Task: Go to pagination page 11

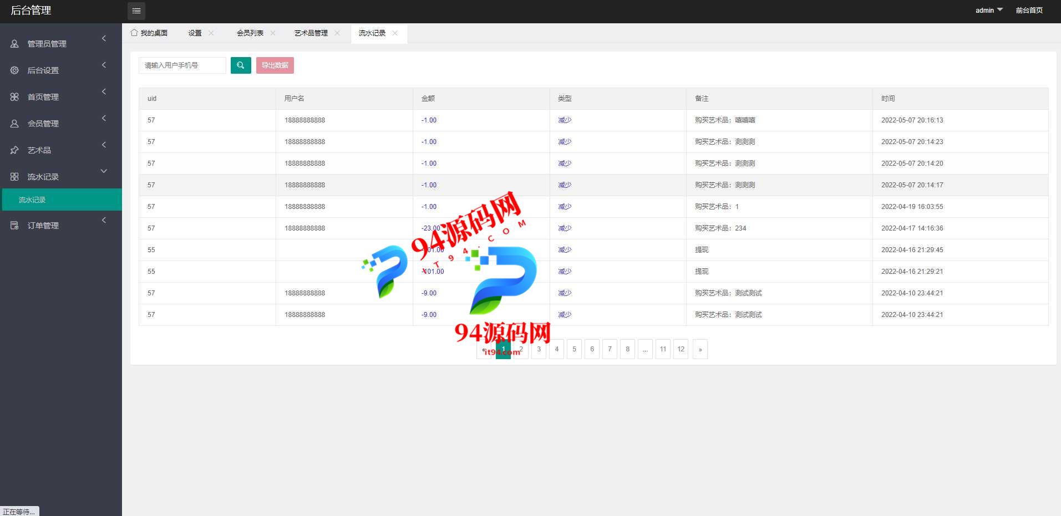Action: click(663, 349)
